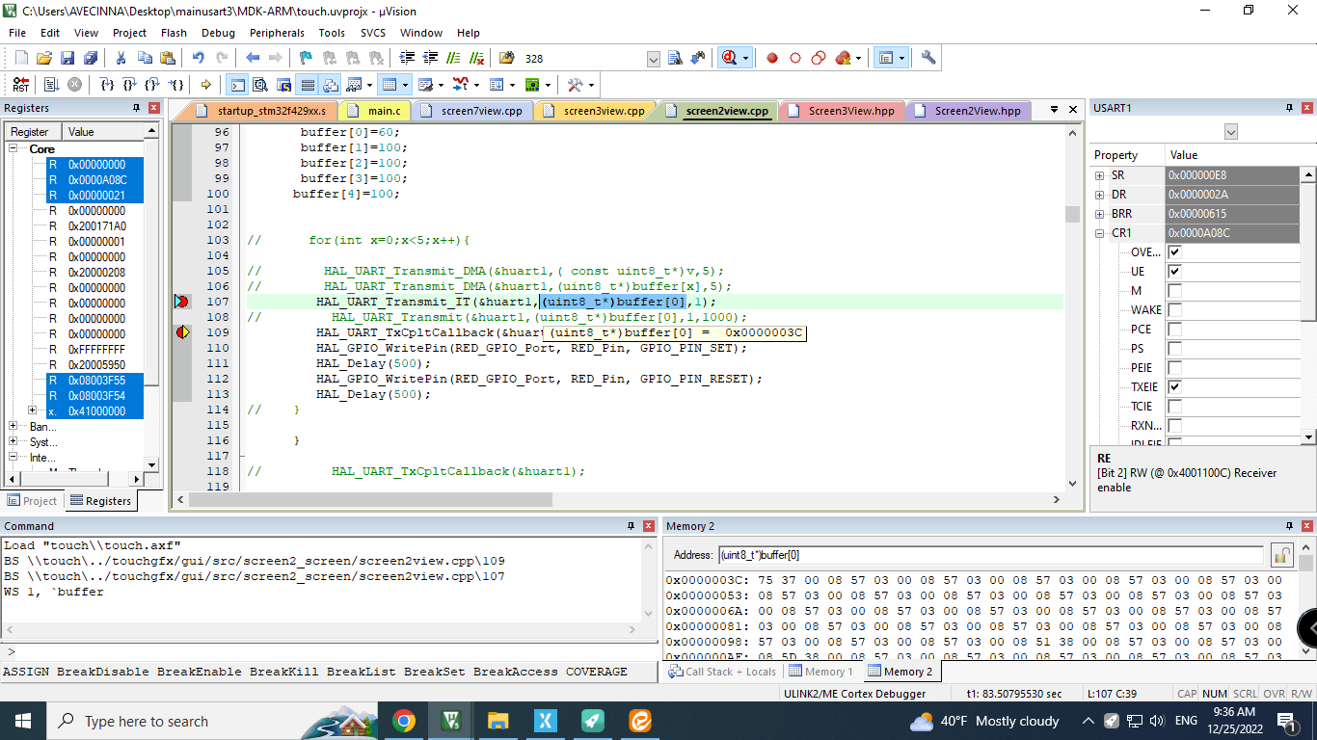Stop program execution icon
The image size is (1317, 740).
click(x=74, y=84)
